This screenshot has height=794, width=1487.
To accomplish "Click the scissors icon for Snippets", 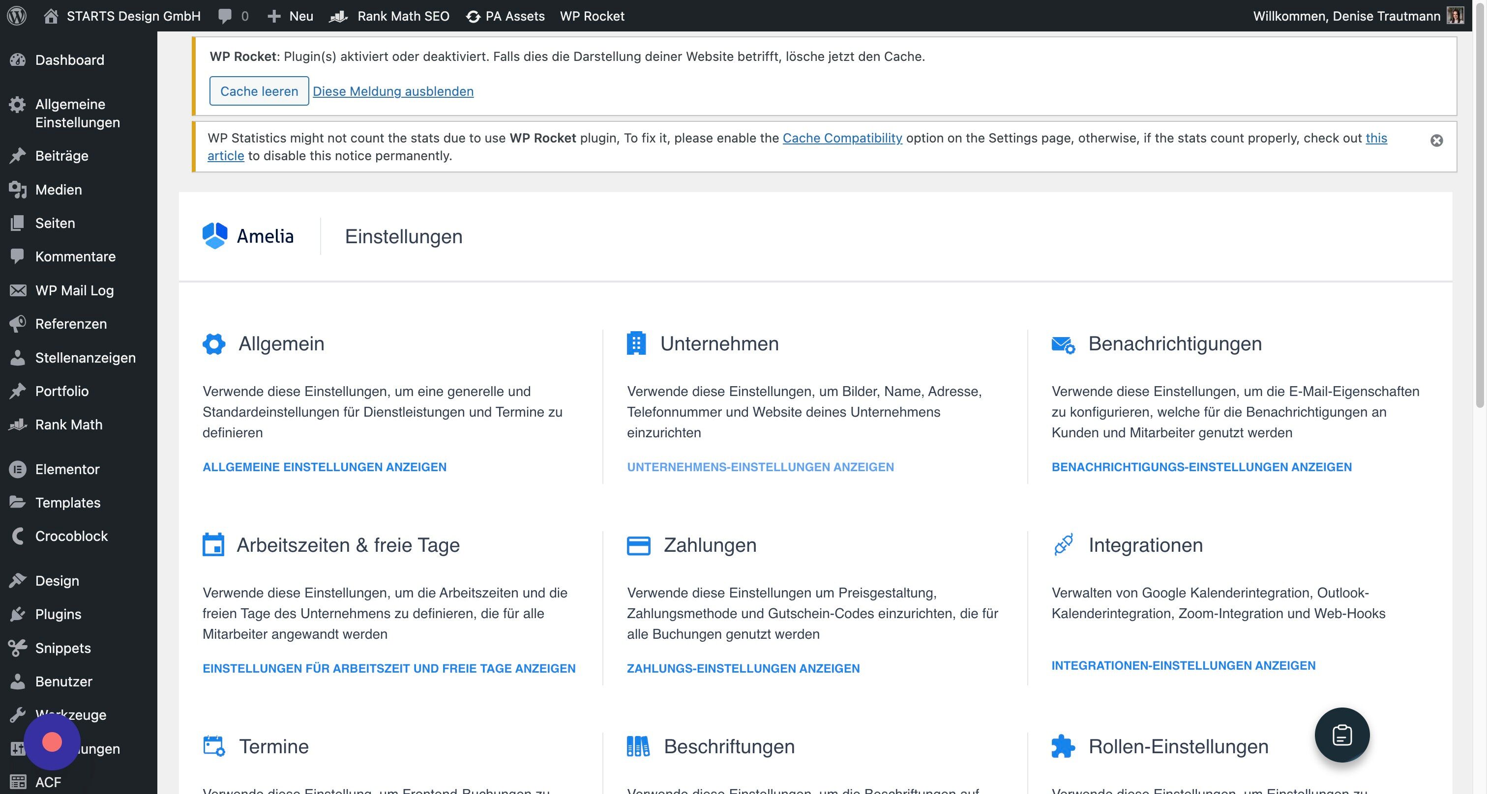I will pos(18,648).
